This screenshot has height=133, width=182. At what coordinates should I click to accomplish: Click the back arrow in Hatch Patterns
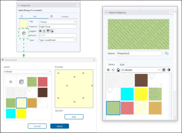[108, 70]
